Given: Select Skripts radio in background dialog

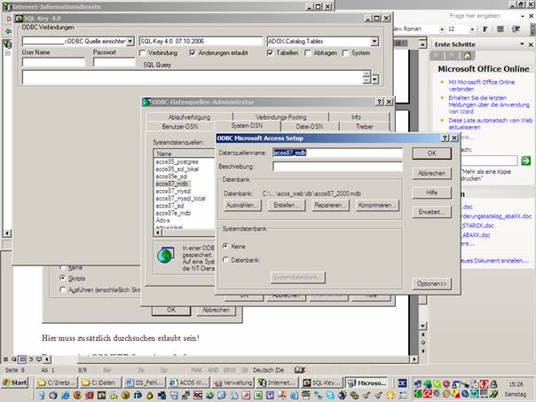Looking at the screenshot, I should coord(62,278).
